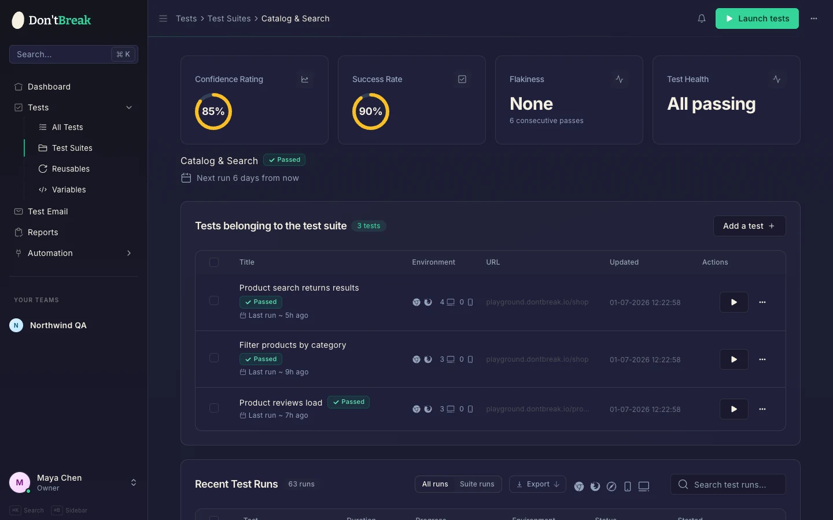Click the Don'tBreak logo
The image size is (833, 520).
tap(51, 20)
